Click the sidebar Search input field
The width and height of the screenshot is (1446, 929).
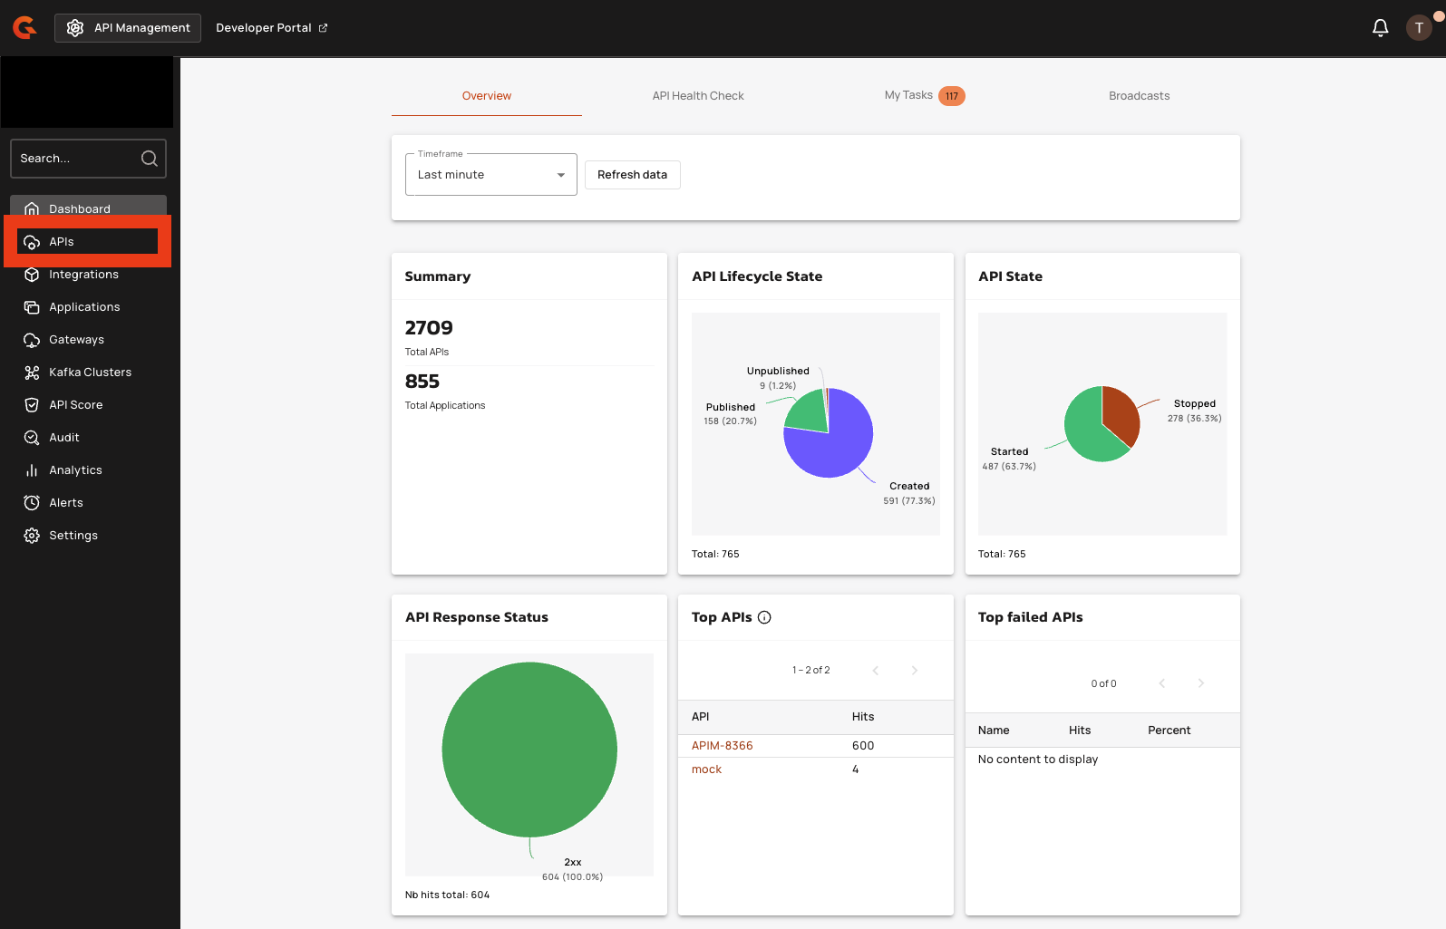pos(77,159)
